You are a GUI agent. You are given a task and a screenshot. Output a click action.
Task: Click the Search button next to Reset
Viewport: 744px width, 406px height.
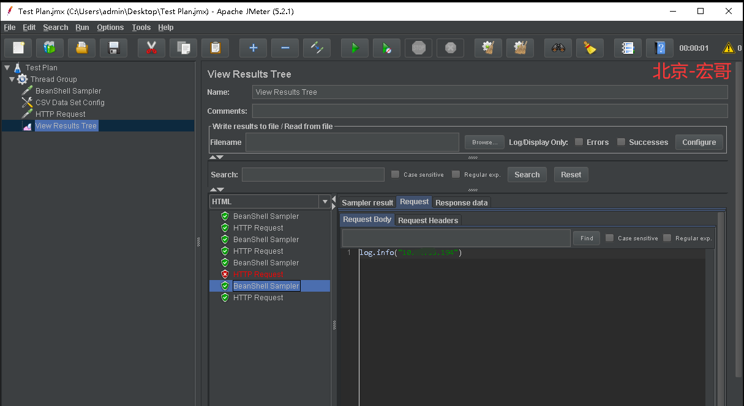[x=527, y=175]
